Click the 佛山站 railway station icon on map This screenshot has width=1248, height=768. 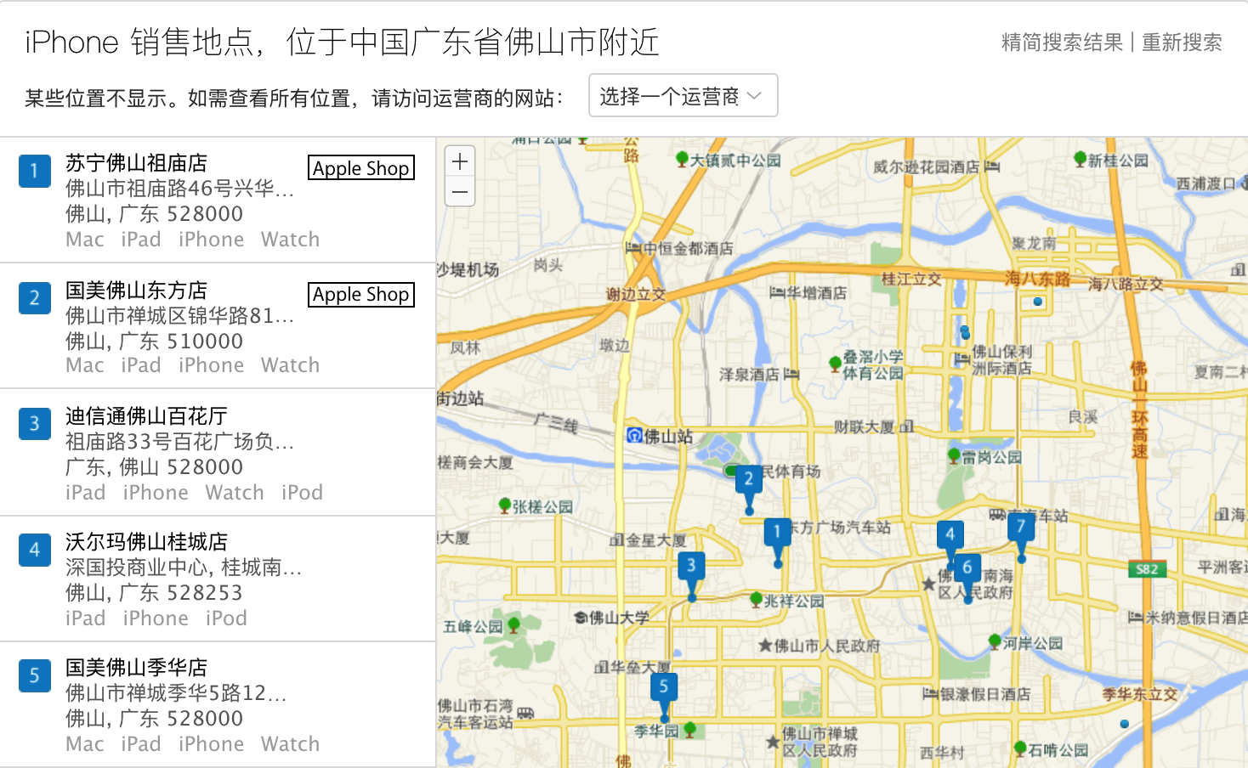634,435
